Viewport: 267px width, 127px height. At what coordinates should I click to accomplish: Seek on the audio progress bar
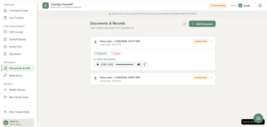125,64
